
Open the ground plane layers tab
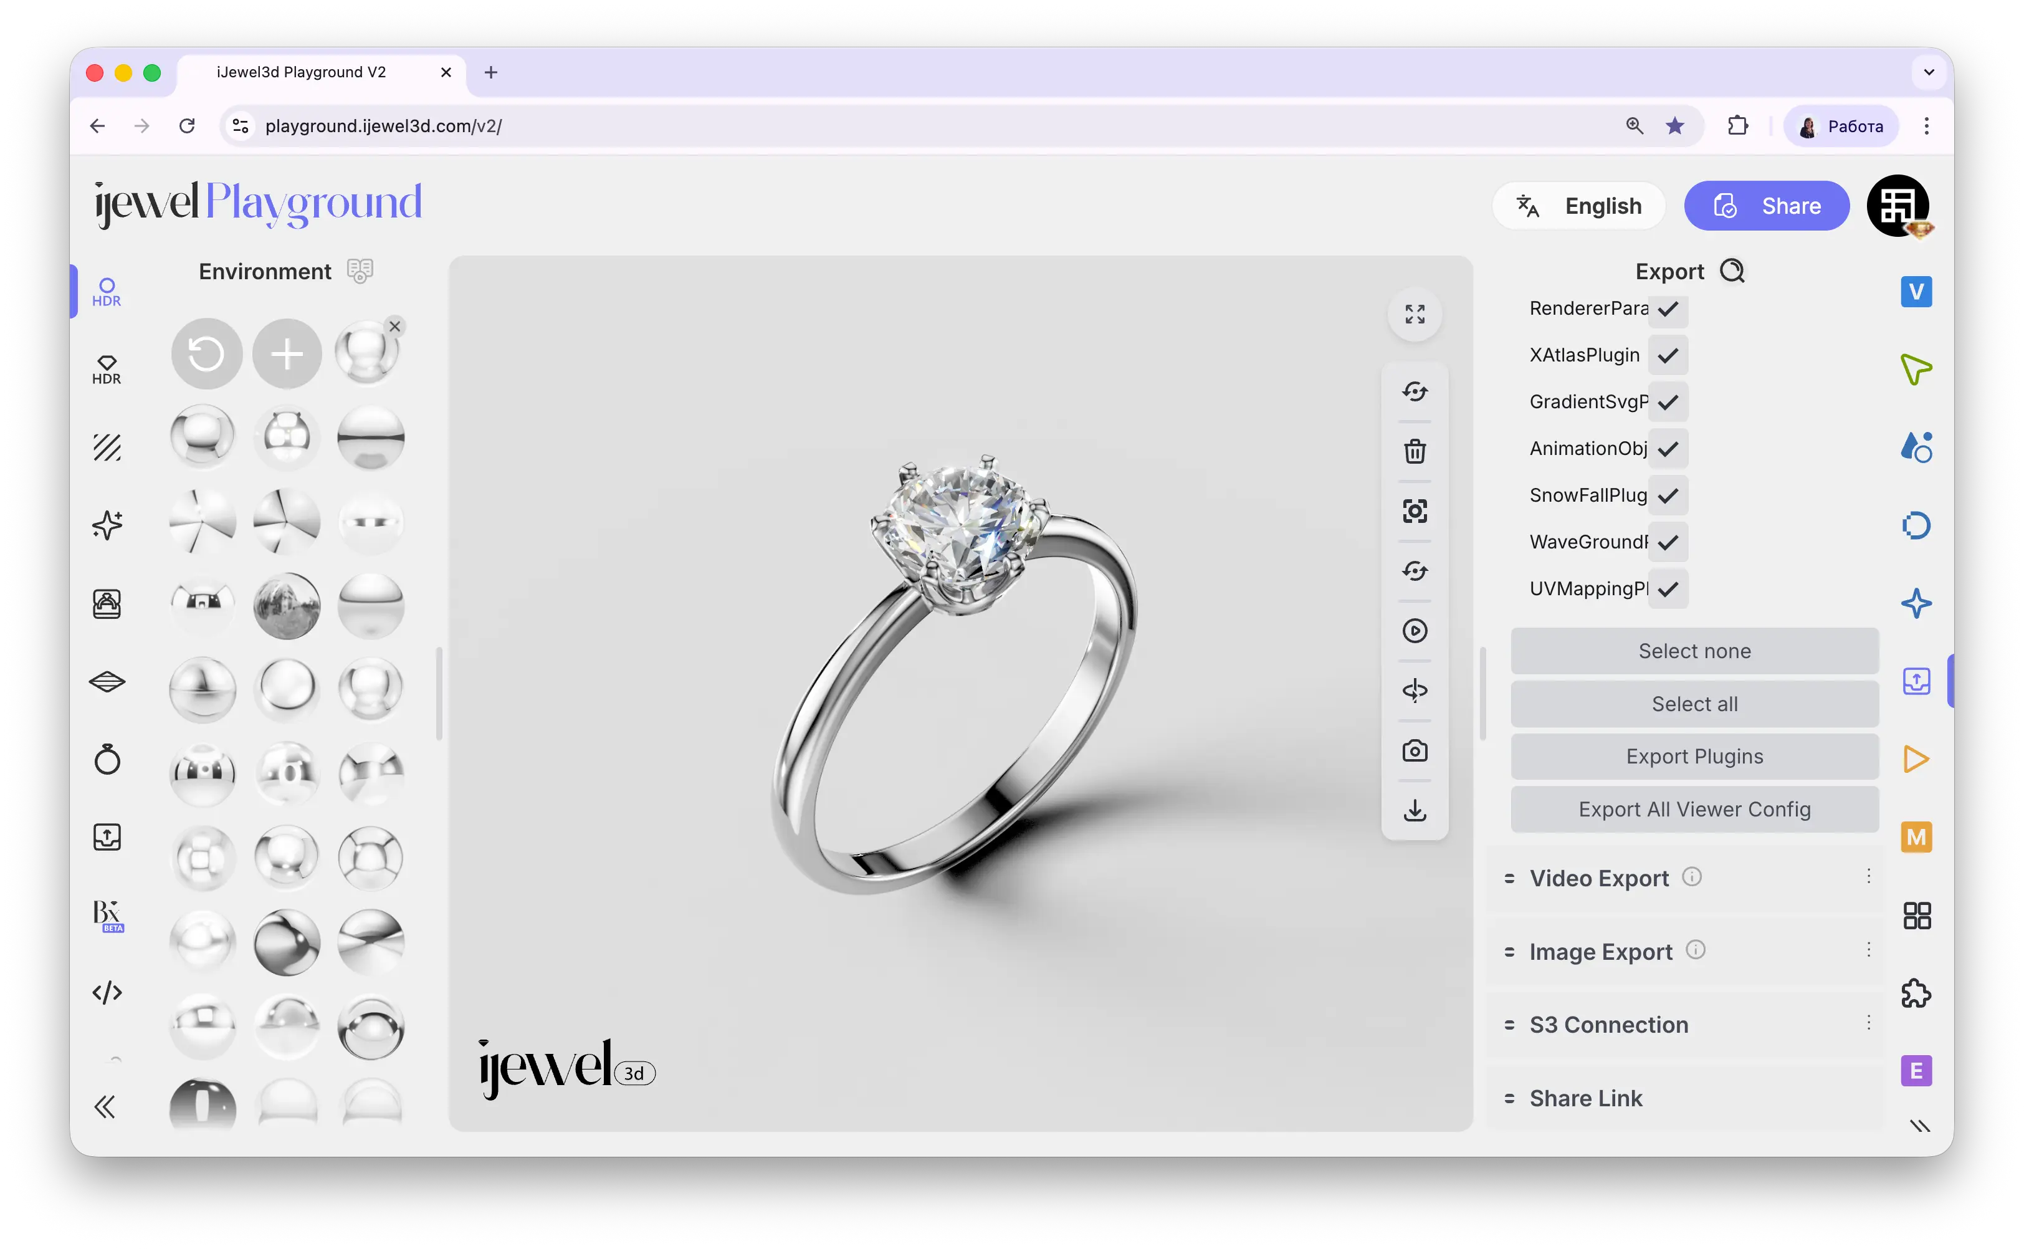(107, 681)
